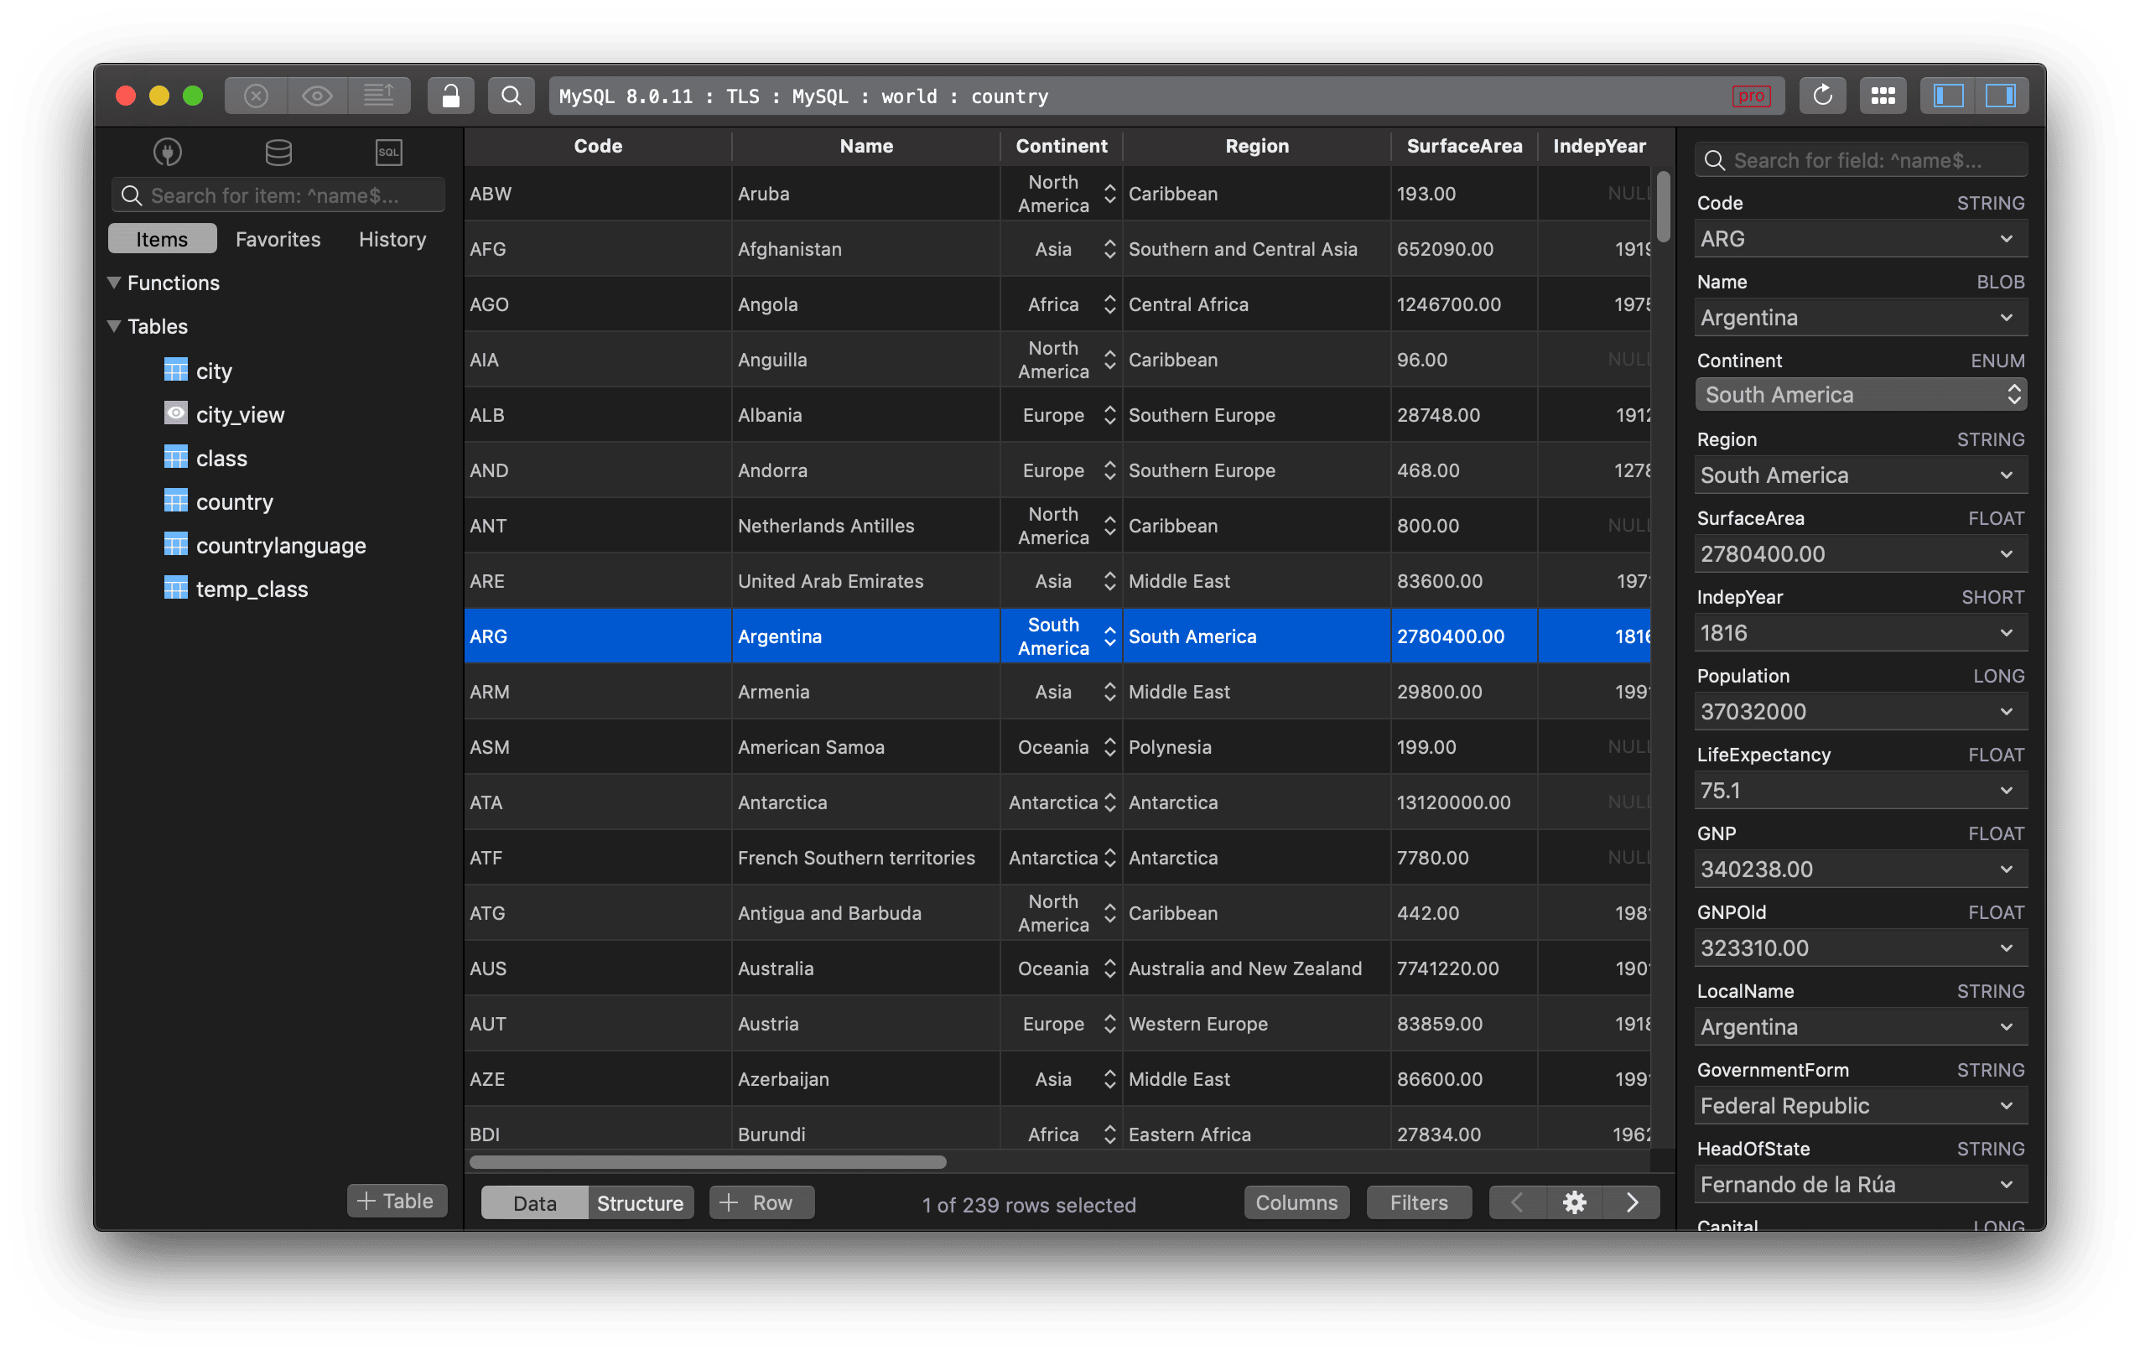Screen dimensions: 2140x1355
Task: Sort by the SurfaceArea column header
Action: pos(1463,146)
